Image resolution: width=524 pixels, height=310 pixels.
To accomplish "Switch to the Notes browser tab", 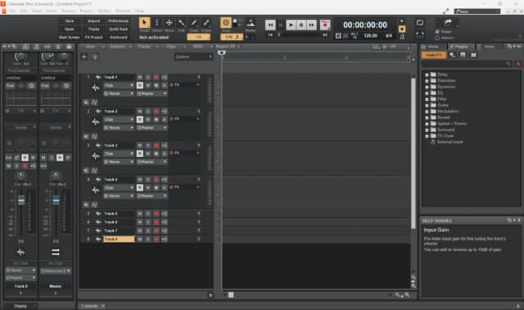I will coord(490,47).
